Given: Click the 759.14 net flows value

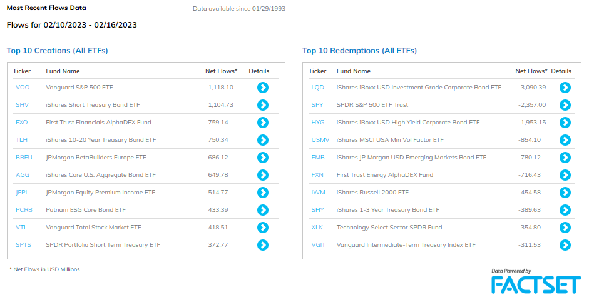Looking at the screenshot, I should (x=218, y=123).
